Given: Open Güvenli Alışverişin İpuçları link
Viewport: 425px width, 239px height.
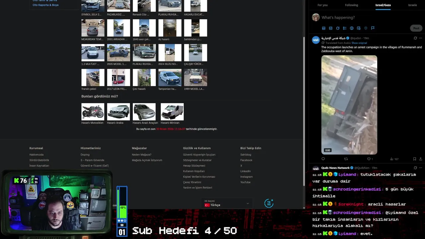Looking at the screenshot, I should point(199,155).
